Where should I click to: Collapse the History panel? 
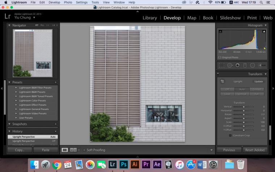point(9,131)
